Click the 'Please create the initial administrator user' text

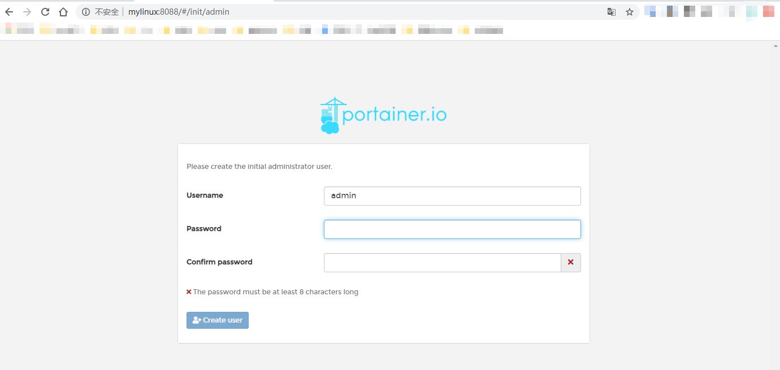(259, 167)
